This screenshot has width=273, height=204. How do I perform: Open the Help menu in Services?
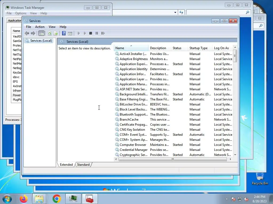(x=63, y=27)
